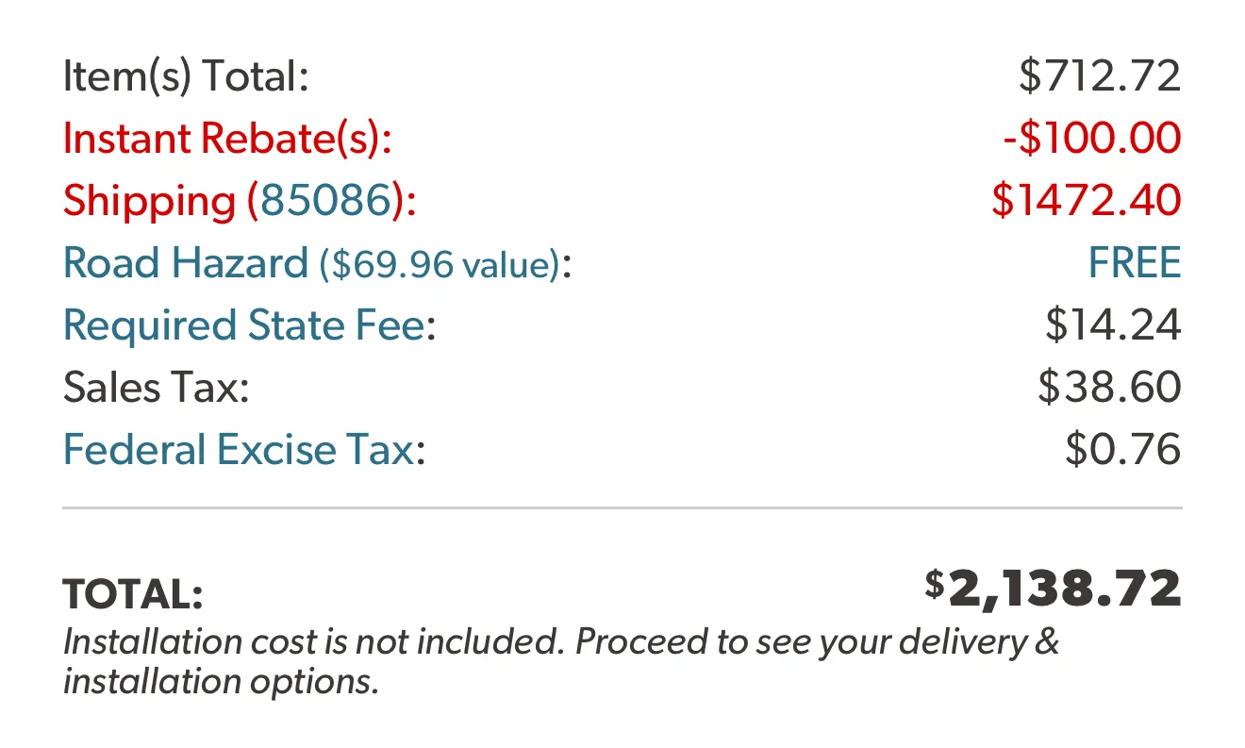Screen dimensions: 1245x748
Task: Open the Required State Fee link
Action: [x=243, y=325]
